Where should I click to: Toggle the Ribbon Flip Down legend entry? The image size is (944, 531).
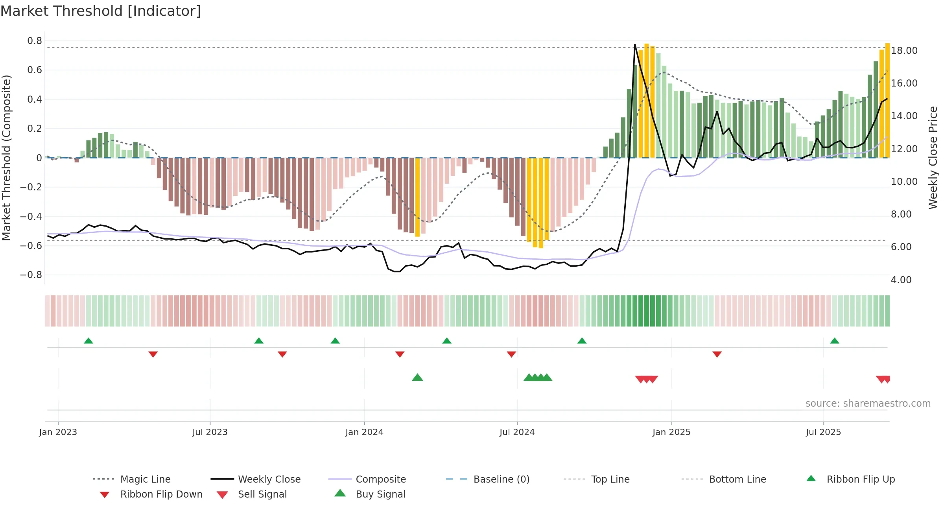pos(151,494)
